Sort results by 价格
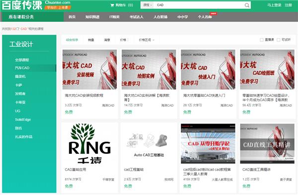The image size is (298, 195). [124, 40]
